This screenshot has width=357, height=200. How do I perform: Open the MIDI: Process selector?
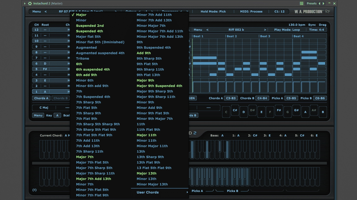[x=251, y=11]
